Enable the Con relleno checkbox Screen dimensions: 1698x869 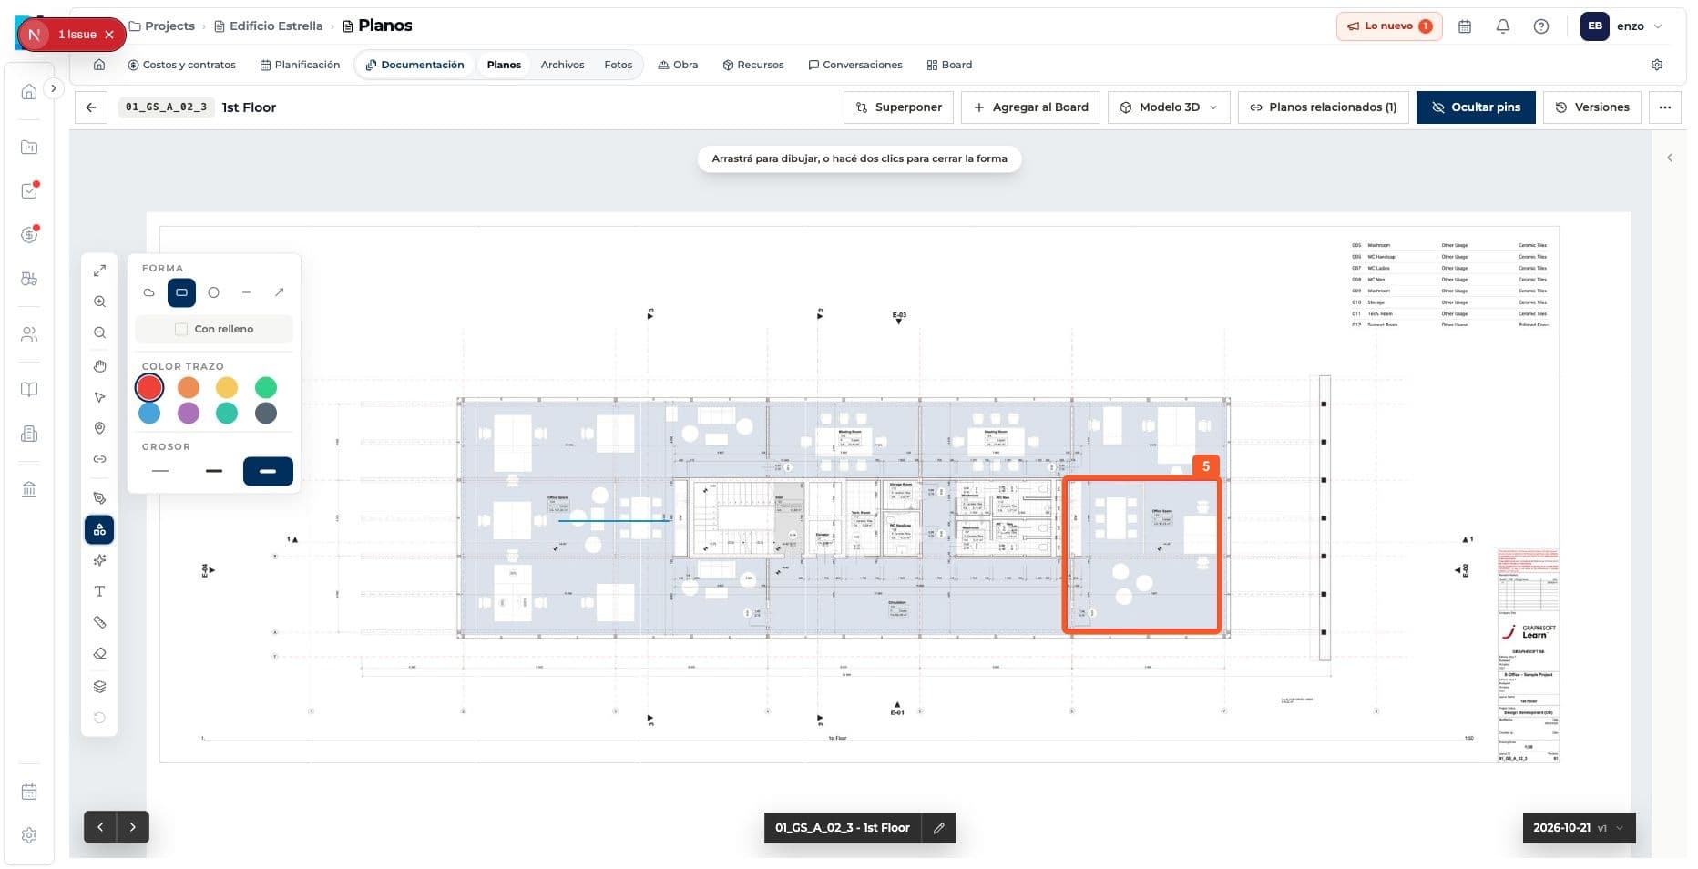pos(181,329)
